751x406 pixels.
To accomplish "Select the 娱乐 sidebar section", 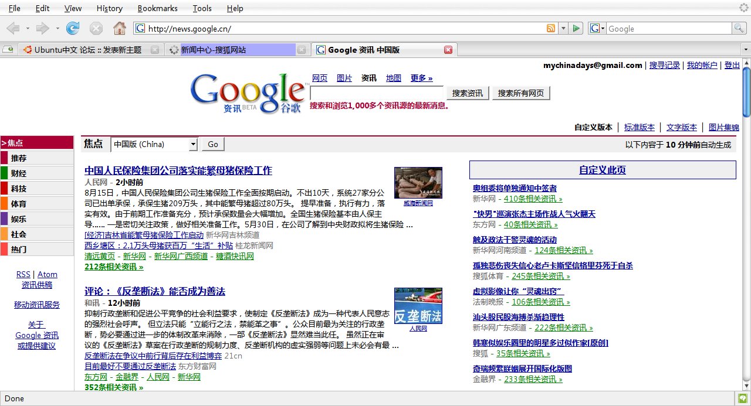I will click(37, 219).
